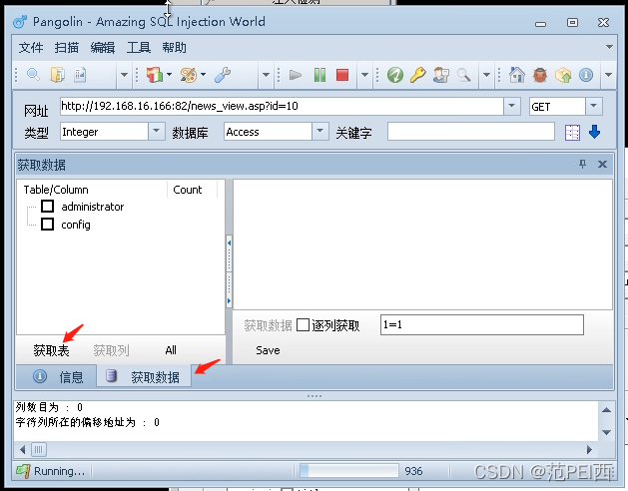Screen dimensions: 628x491
Task: Switch to the 获取数据 tab
Action: (x=144, y=376)
